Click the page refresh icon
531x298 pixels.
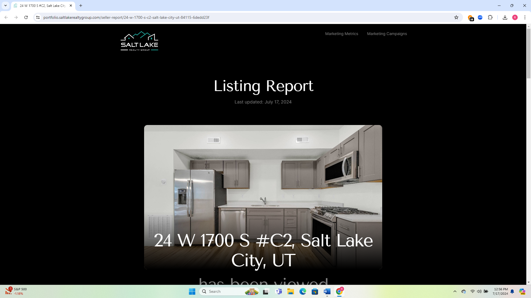coord(26,17)
